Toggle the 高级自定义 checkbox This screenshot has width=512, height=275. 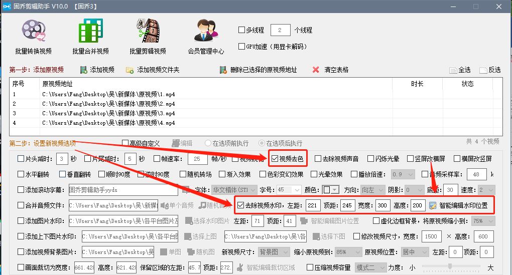pos(125,143)
